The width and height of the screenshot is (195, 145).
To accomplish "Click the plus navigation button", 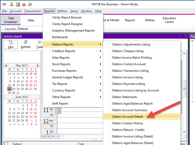I will 53,136.
